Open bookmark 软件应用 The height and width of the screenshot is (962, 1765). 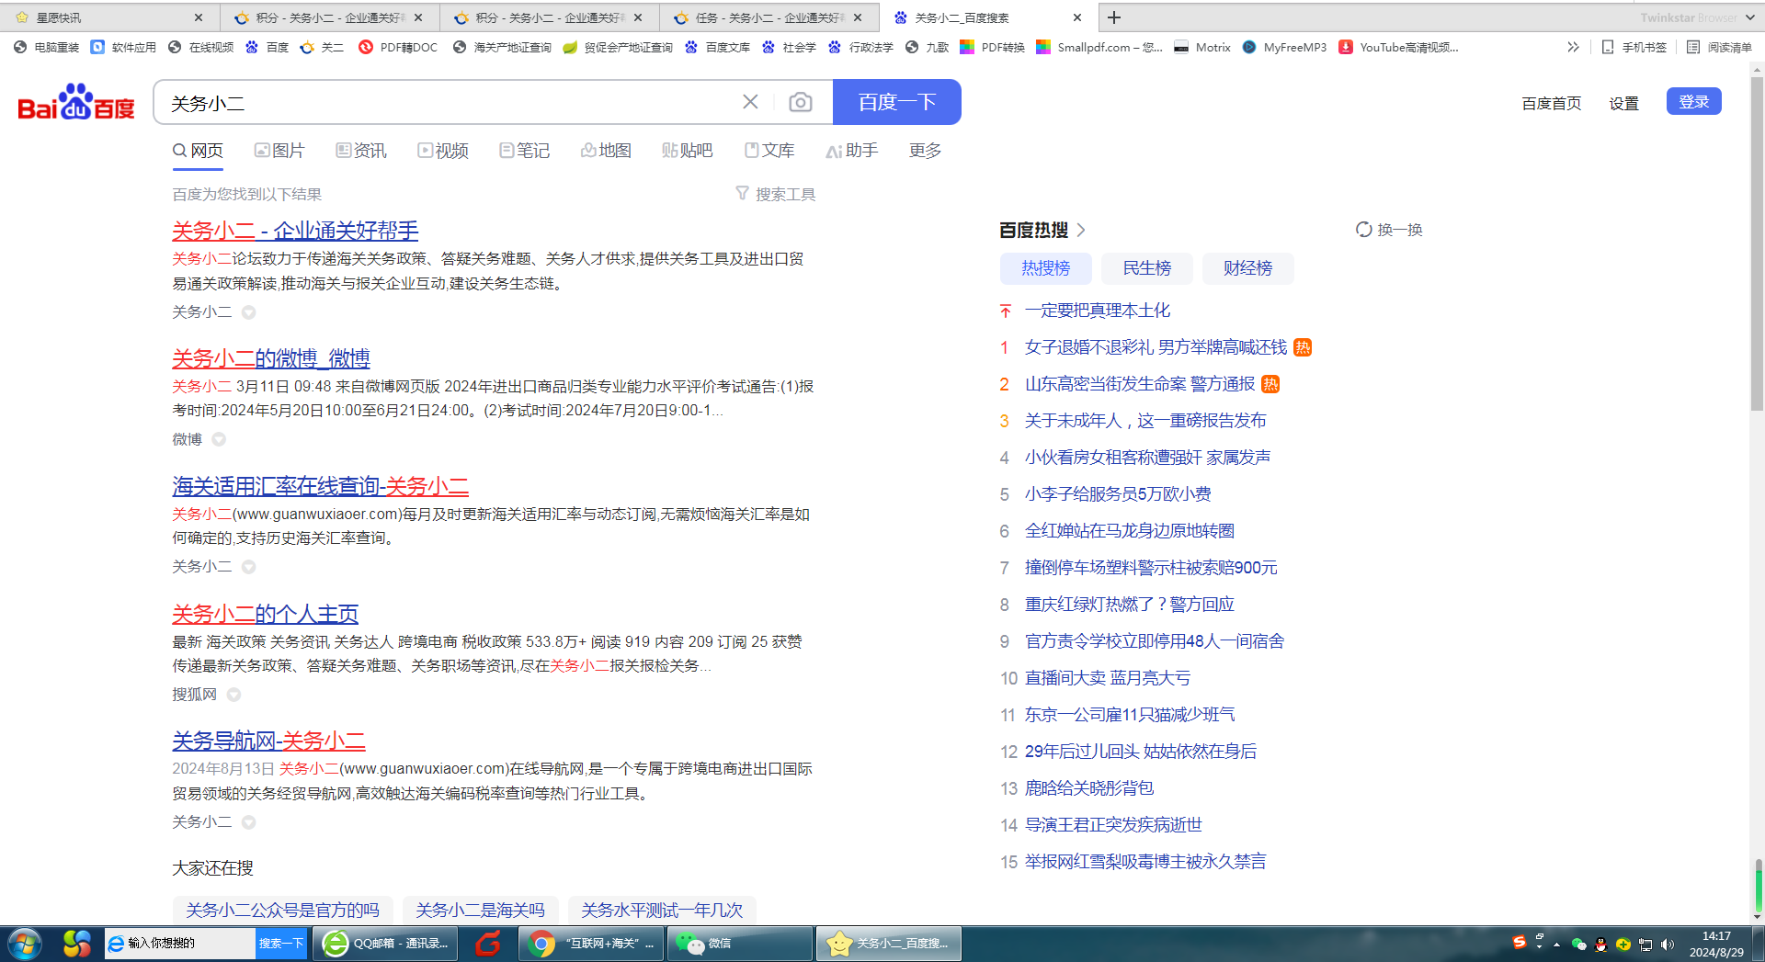coord(124,47)
